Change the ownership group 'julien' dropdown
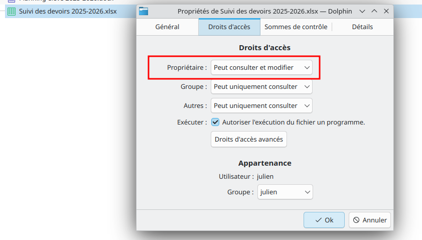422x240 pixels. (x=285, y=192)
